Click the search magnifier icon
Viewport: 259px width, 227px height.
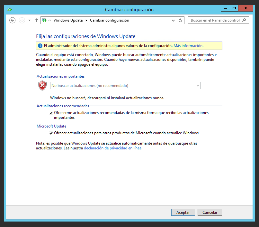tap(244, 20)
